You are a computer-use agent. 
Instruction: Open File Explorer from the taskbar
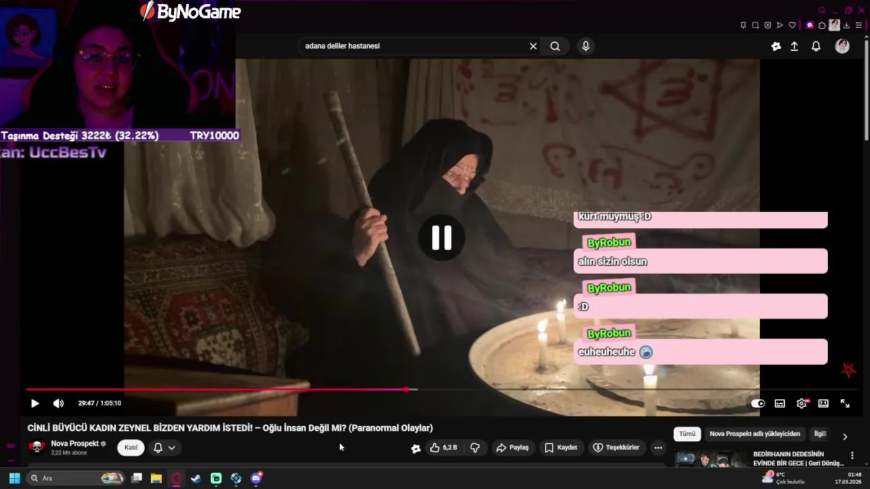click(x=156, y=478)
